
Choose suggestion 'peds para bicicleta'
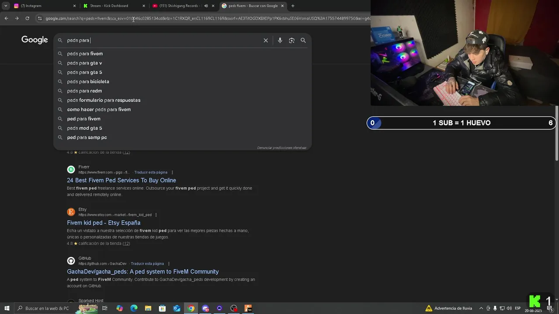click(182, 82)
